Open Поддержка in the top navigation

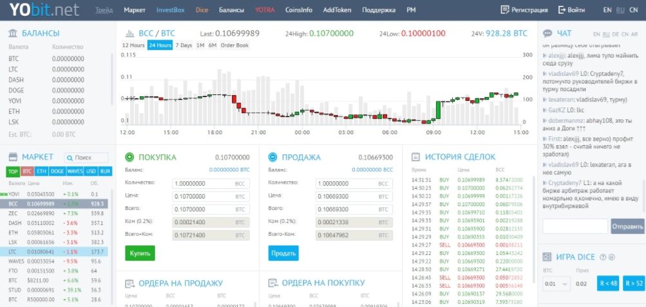pyautogui.click(x=379, y=10)
